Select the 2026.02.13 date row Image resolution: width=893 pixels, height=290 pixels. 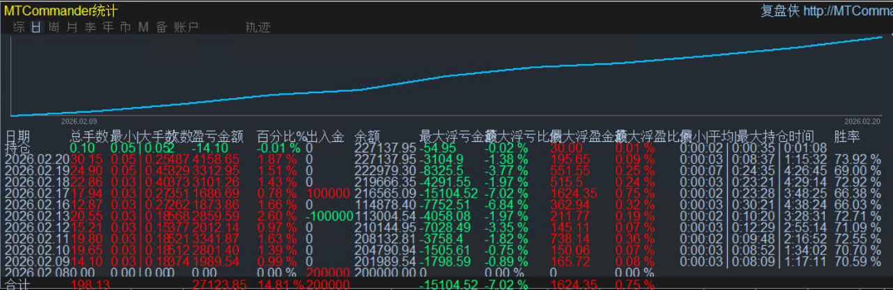37,216
